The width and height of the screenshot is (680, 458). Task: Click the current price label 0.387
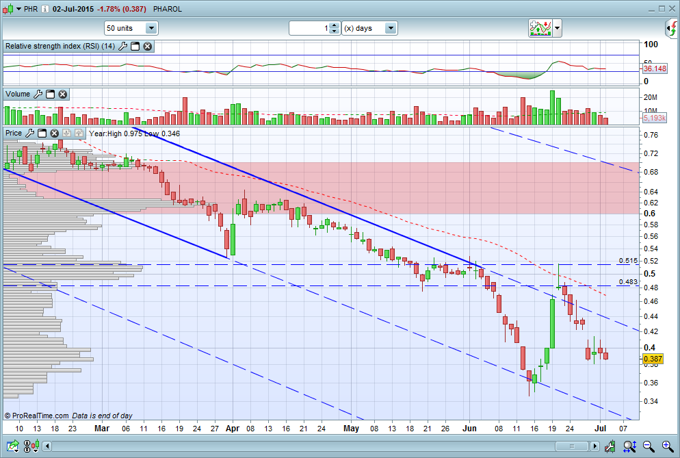click(x=653, y=359)
